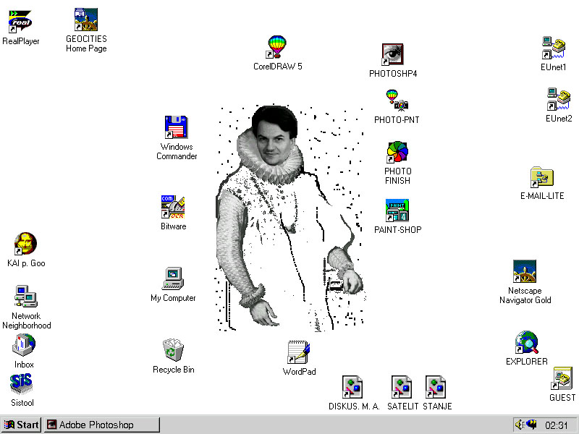Click the E-MAIL-LITE folder icon

click(x=541, y=178)
